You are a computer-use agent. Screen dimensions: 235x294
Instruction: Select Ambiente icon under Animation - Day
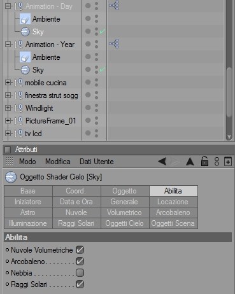pyautogui.click(x=25, y=19)
